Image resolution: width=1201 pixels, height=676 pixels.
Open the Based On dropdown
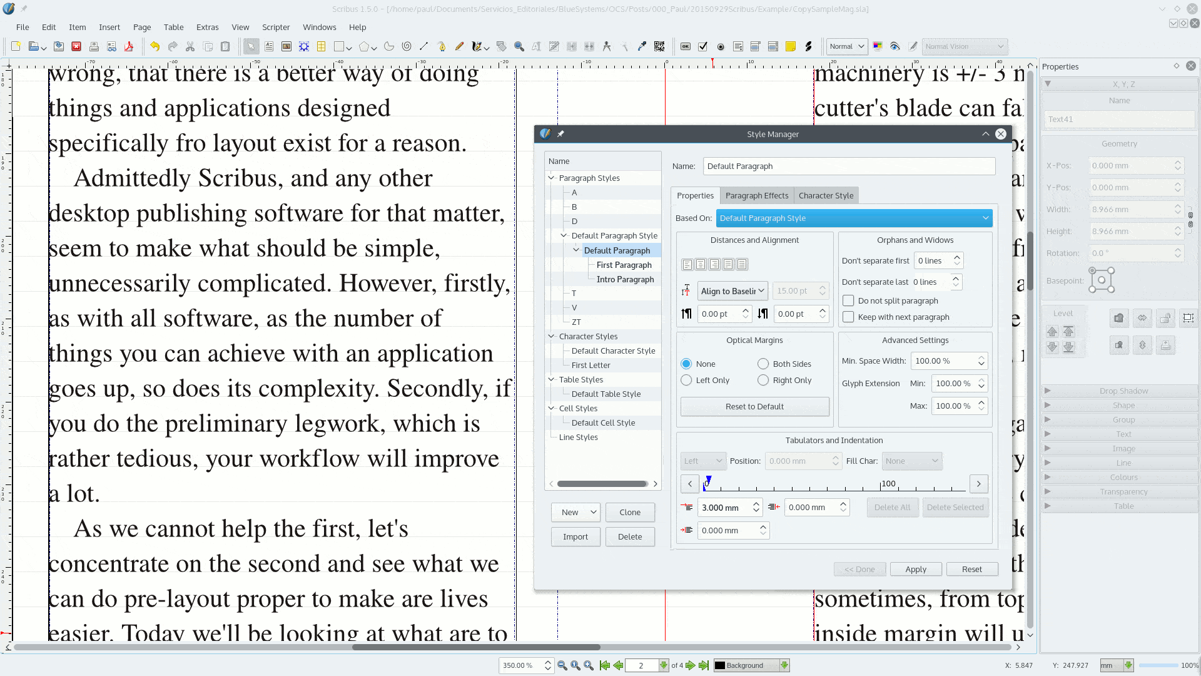tap(853, 218)
